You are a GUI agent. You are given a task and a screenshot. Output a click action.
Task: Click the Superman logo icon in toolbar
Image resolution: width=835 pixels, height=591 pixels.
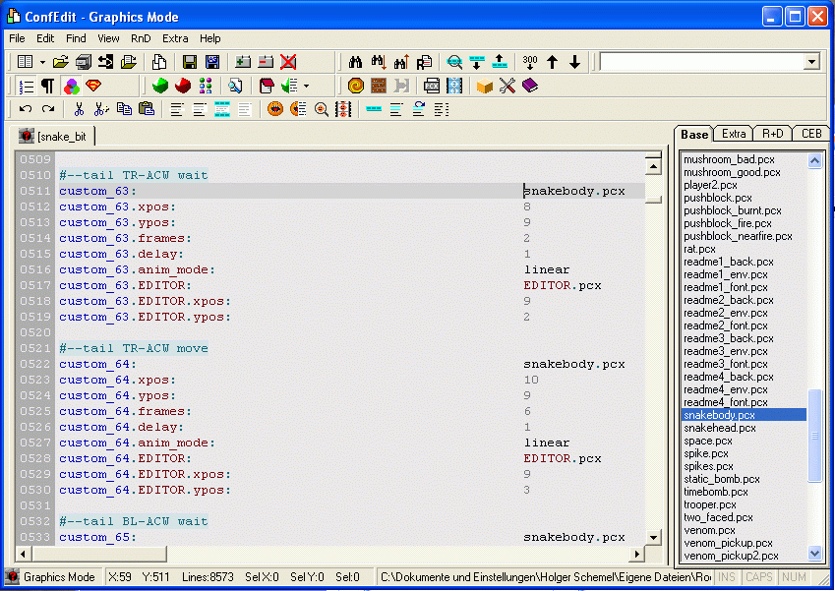93,86
